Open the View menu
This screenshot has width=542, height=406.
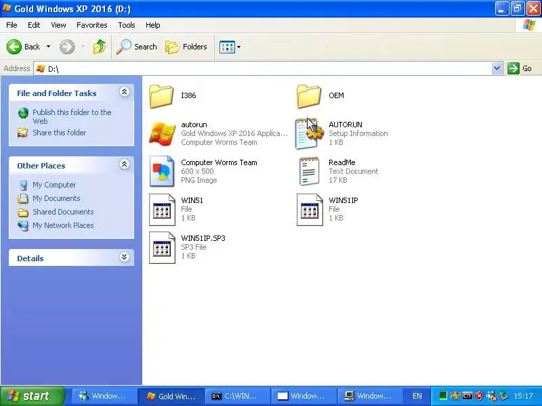(x=58, y=25)
